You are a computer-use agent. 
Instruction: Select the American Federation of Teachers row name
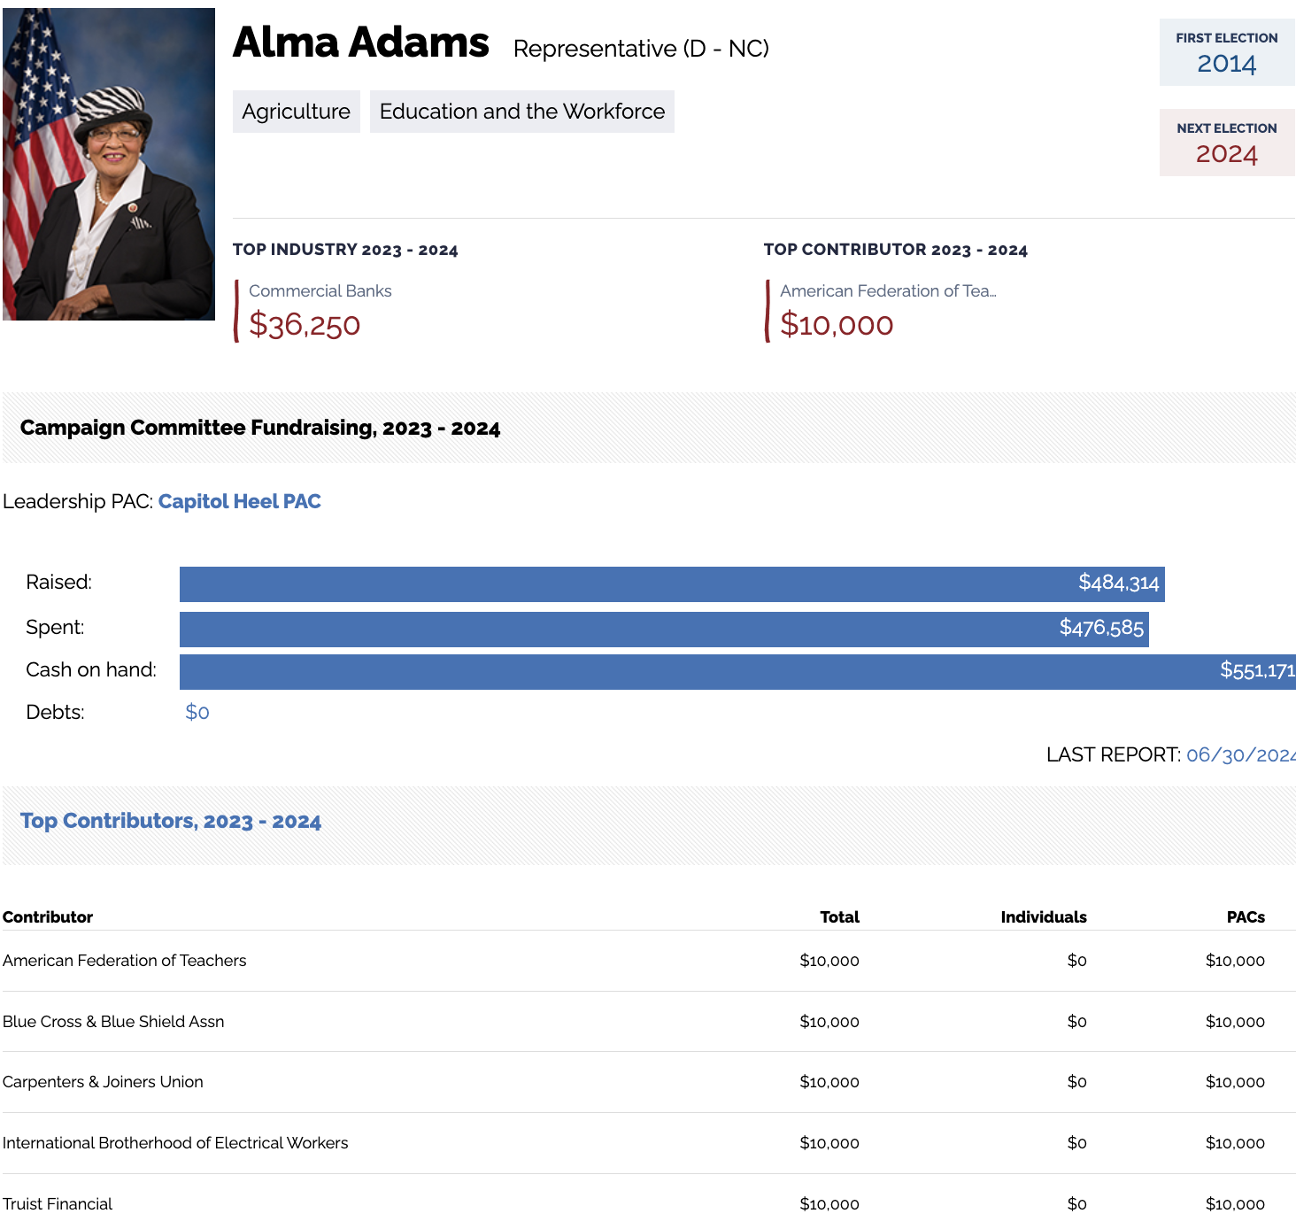125,961
